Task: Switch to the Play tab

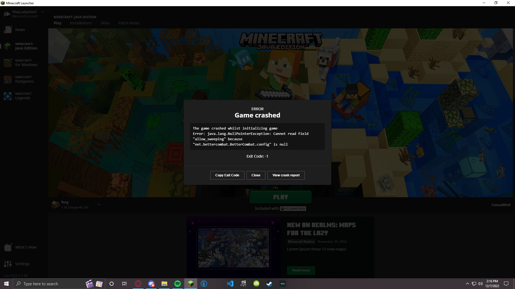Action: pyautogui.click(x=57, y=23)
